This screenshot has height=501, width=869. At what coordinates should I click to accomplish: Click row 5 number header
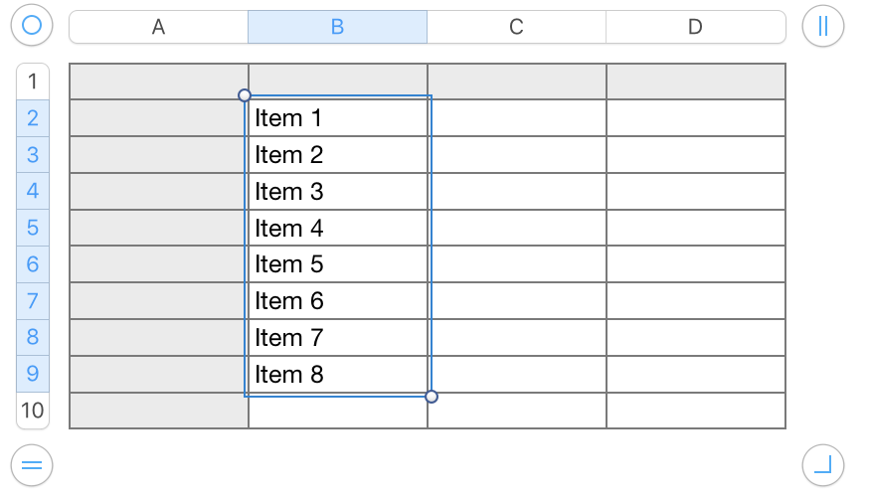click(33, 228)
